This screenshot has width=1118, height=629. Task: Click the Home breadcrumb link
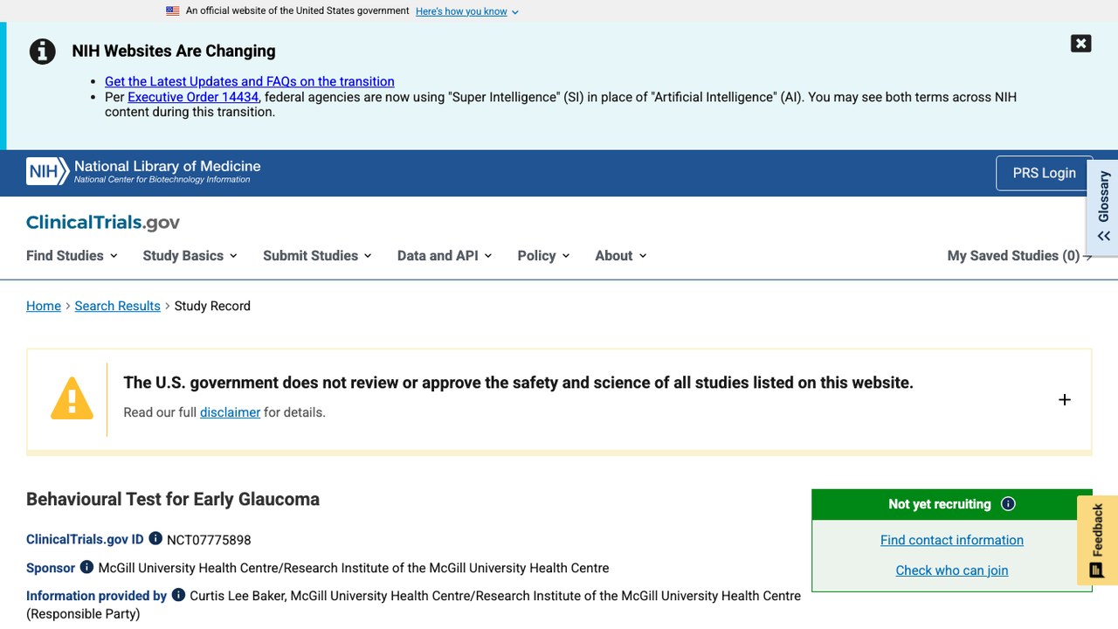click(x=44, y=306)
